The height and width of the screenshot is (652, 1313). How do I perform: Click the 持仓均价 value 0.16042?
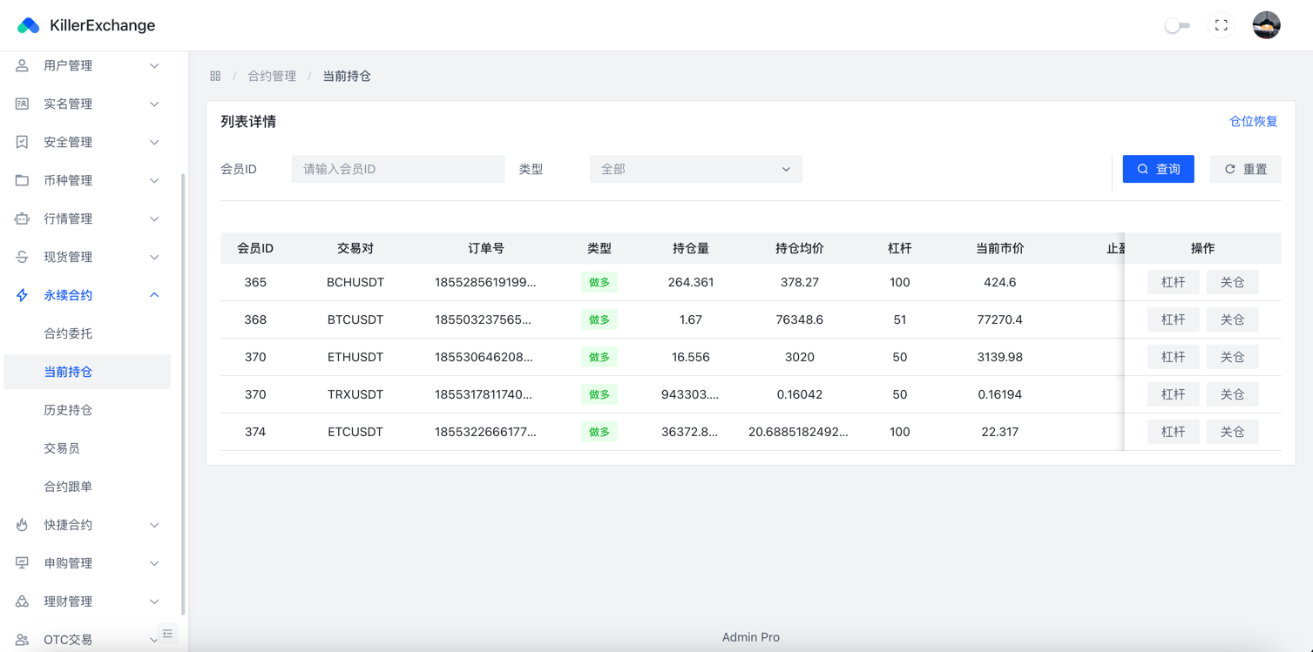tap(800, 394)
